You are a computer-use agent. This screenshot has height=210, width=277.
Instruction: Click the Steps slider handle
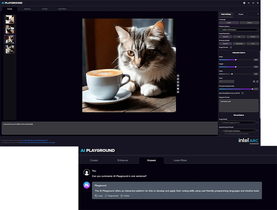click(232, 74)
